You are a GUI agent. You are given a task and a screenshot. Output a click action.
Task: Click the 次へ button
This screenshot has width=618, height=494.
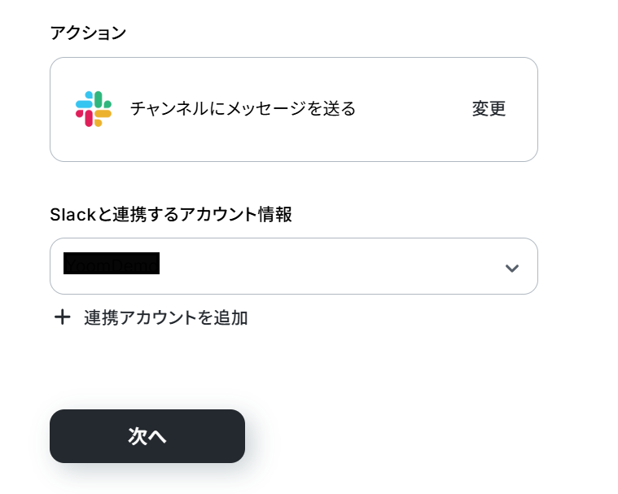pyautogui.click(x=147, y=436)
